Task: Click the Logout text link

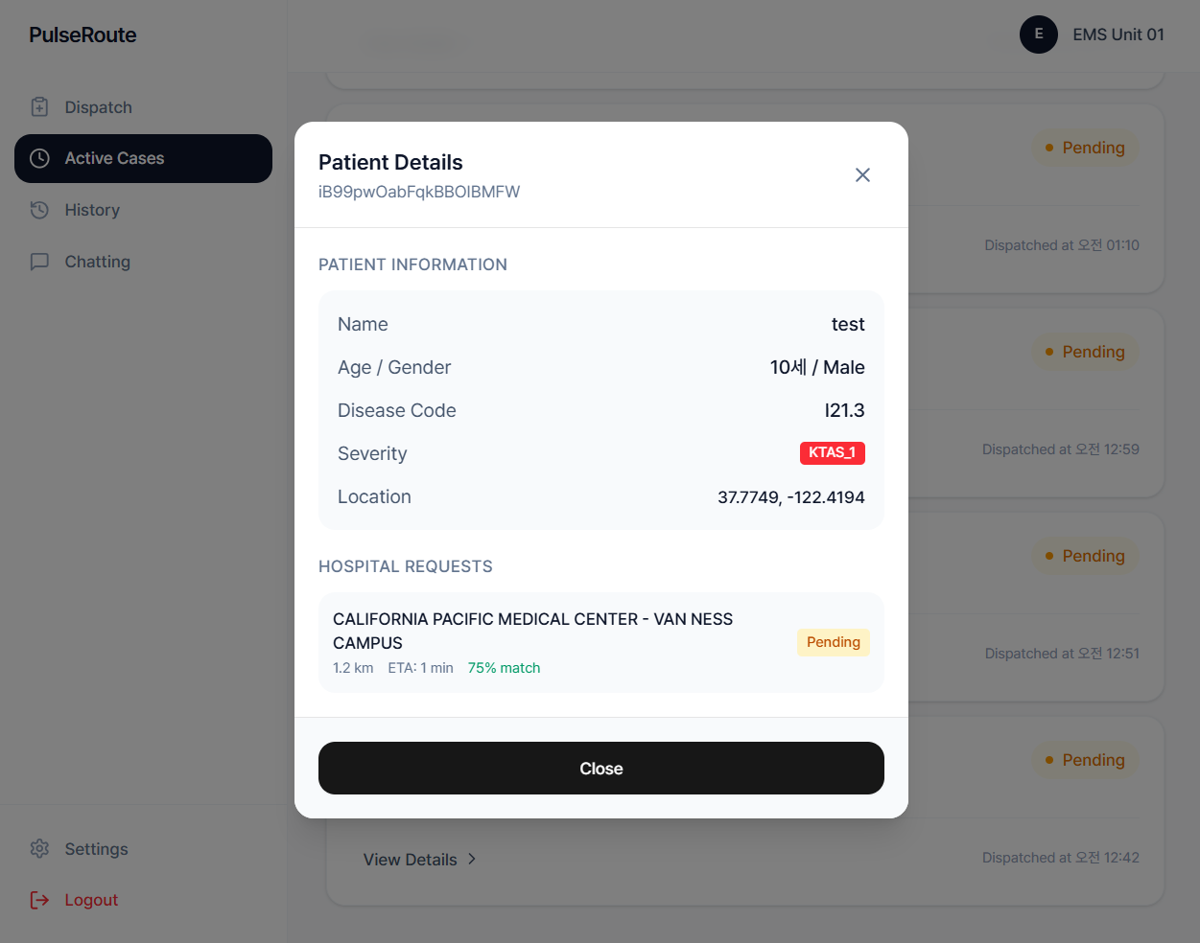Action: click(x=91, y=900)
